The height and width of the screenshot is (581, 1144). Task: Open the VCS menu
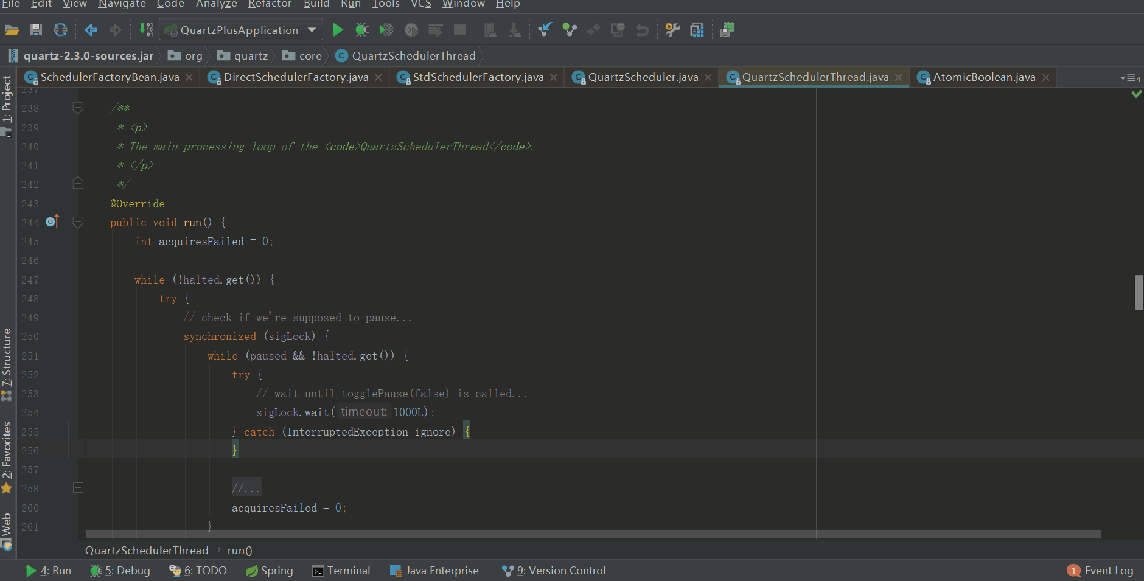(x=421, y=4)
